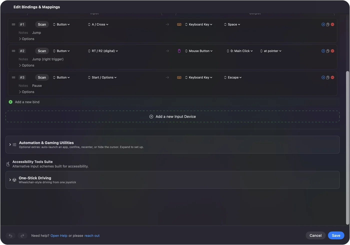
Task: Scan input for bind #1
Action: (x=42, y=24)
